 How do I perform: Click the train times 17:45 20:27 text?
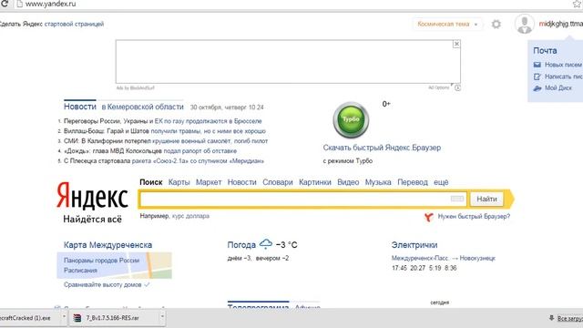tap(409, 268)
